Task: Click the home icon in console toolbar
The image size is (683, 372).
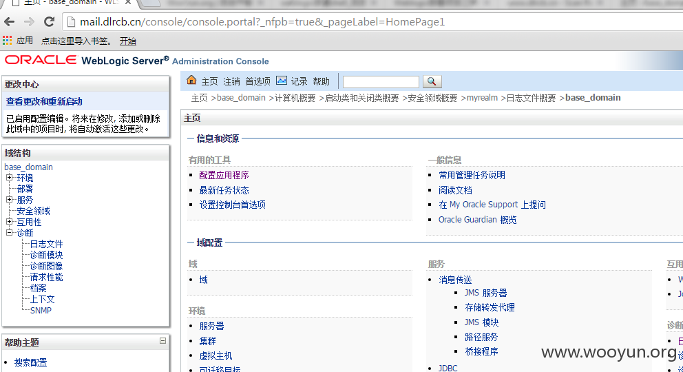Action: (x=191, y=80)
